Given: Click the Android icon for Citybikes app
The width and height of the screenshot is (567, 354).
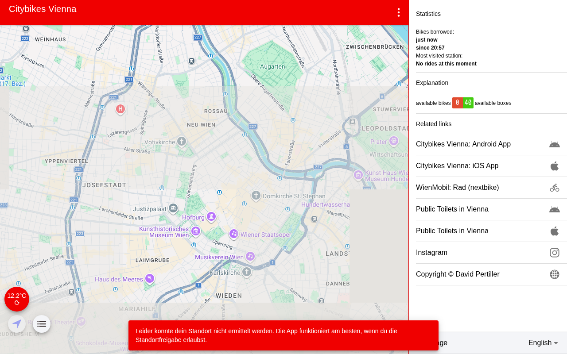Looking at the screenshot, I should 554,144.
